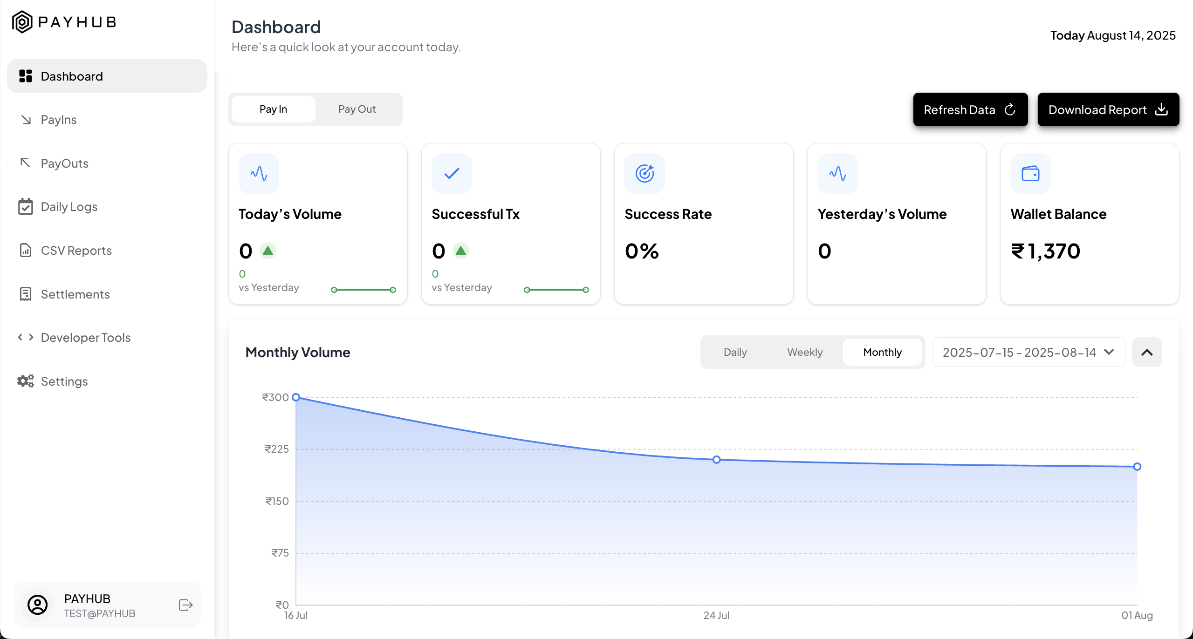Click Today's Volume pulse icon
The height and width of the screenshot is (639, 1193).
[x=259, y=173]
